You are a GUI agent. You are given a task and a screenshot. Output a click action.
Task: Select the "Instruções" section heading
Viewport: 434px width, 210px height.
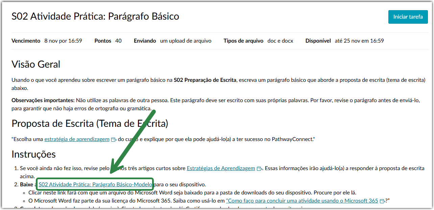(x=34, y=154)
